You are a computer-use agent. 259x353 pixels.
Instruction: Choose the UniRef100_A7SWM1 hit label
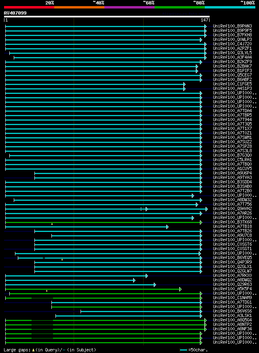pyautogui.click(x=232, y=138)
